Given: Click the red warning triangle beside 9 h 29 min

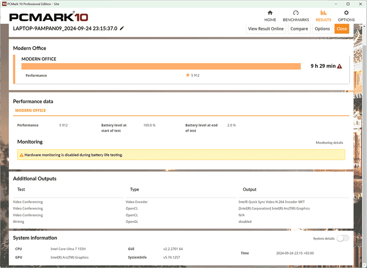Looking at the screenshot, I should click(x=339, y=66).
